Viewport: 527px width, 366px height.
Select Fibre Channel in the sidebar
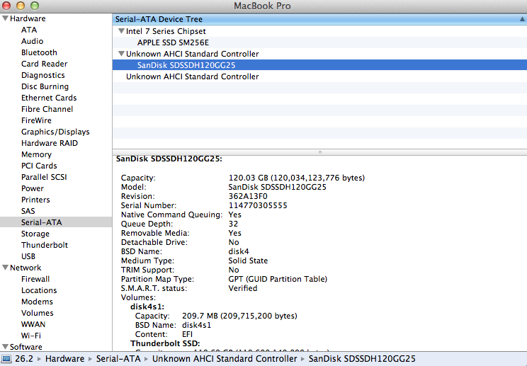47,109
